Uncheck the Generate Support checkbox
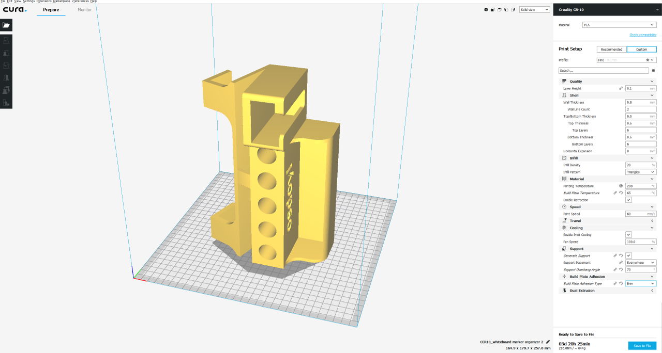 (x=628, y=255)
